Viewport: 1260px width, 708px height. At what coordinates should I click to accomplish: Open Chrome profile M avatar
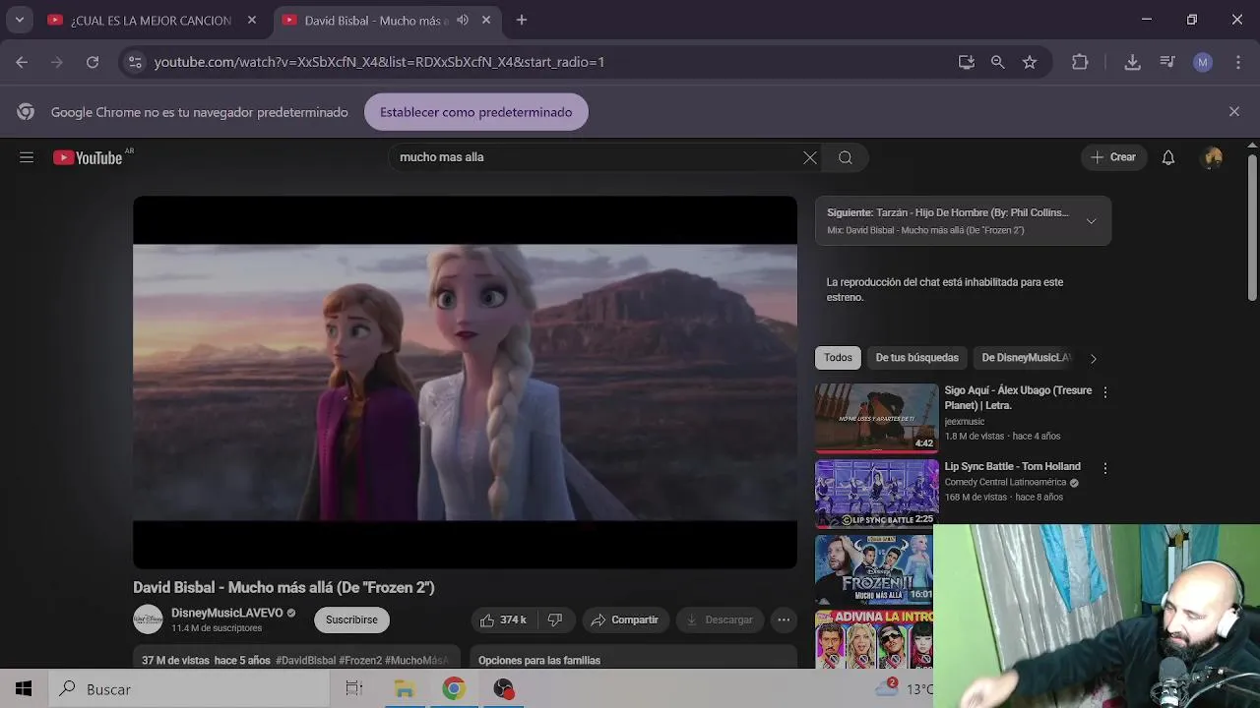[x=1203, y=62]
